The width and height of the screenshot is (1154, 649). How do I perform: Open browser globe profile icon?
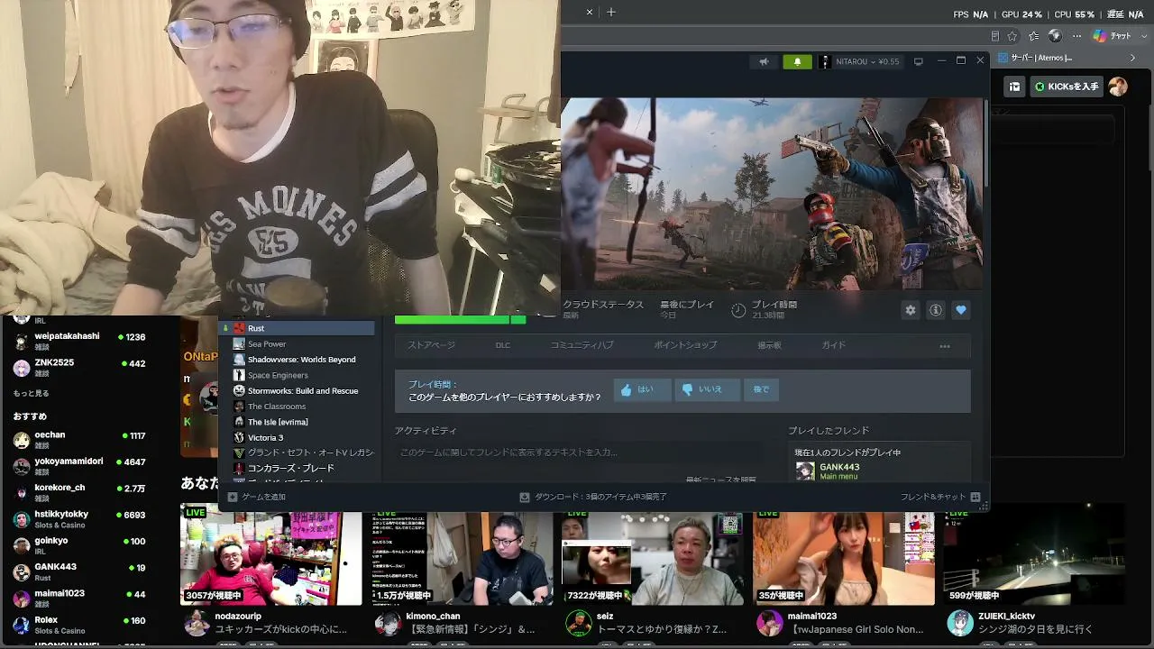1055,36
